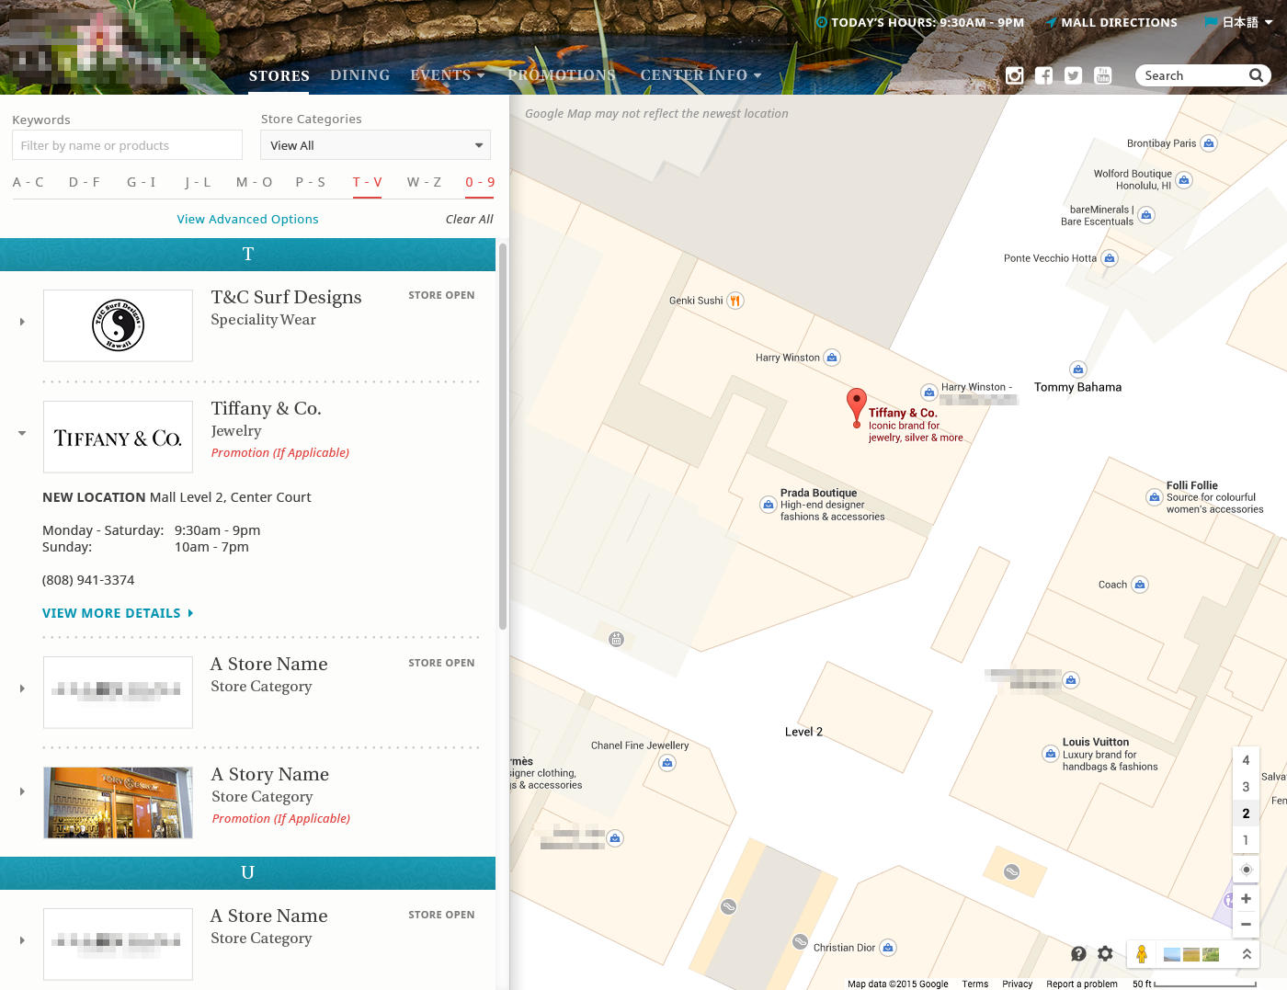Expand the A Story Name entry

[22, 791]
